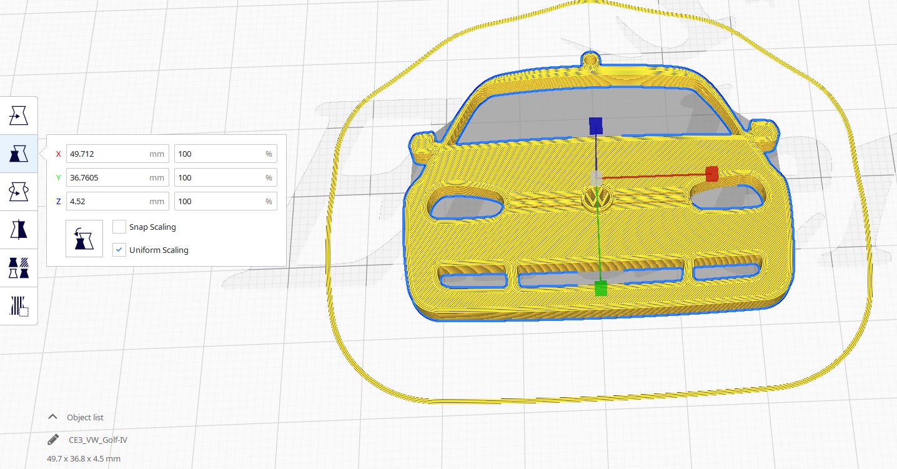The height and width of the screenshot is (469, 897).
Task: Click the Y scale percentage field
Action: coord(225,177)
